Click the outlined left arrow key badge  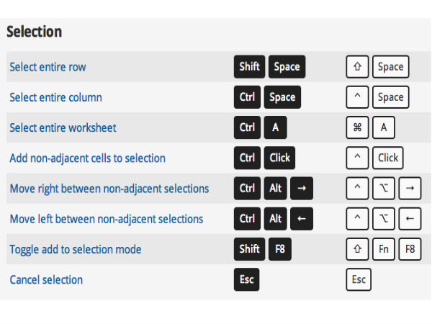409,219
